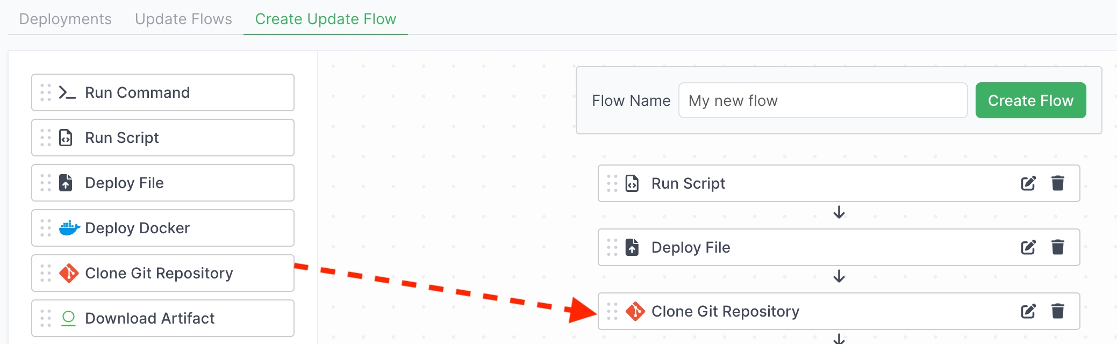The width and height of the screenshot is (1117, 344).
Task: Click the Run Script palette item
Action: click(162, 138)
